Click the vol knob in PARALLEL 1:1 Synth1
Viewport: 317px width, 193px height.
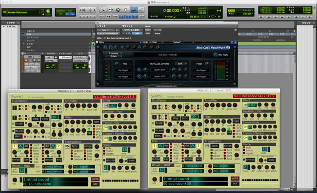(x=15, y=180)
